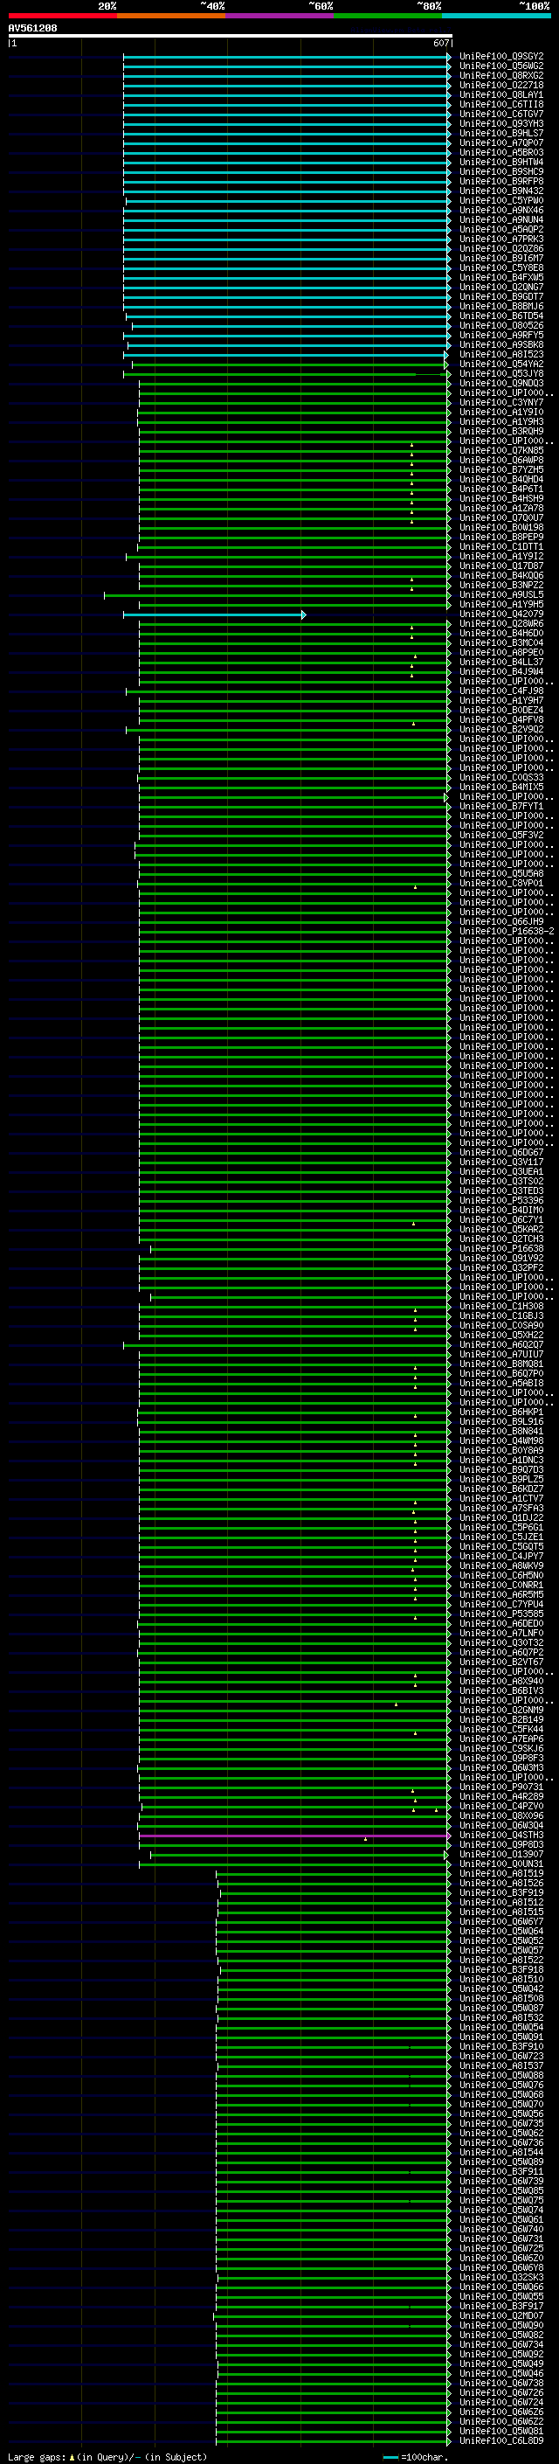Click the UniRef100_Q6W723 label

(500, 2057)
